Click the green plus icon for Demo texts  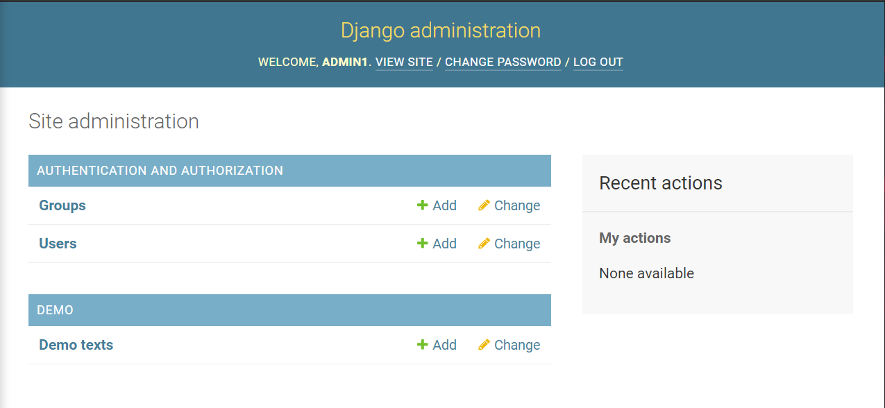422,345
